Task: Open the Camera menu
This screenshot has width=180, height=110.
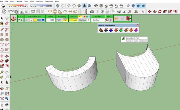Action: point(19,1)
